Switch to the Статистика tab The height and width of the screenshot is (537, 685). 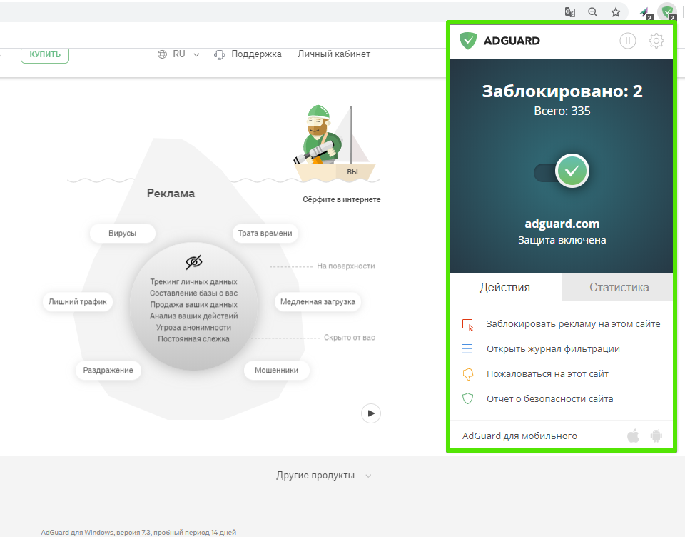(x=618, y=287)
